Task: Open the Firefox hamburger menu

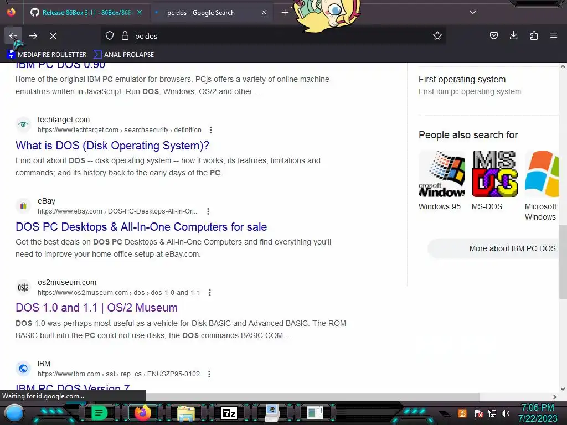Action: coord(554,35)
